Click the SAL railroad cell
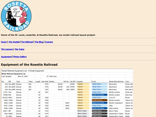156x117 pixels. (x=12, y=92)
